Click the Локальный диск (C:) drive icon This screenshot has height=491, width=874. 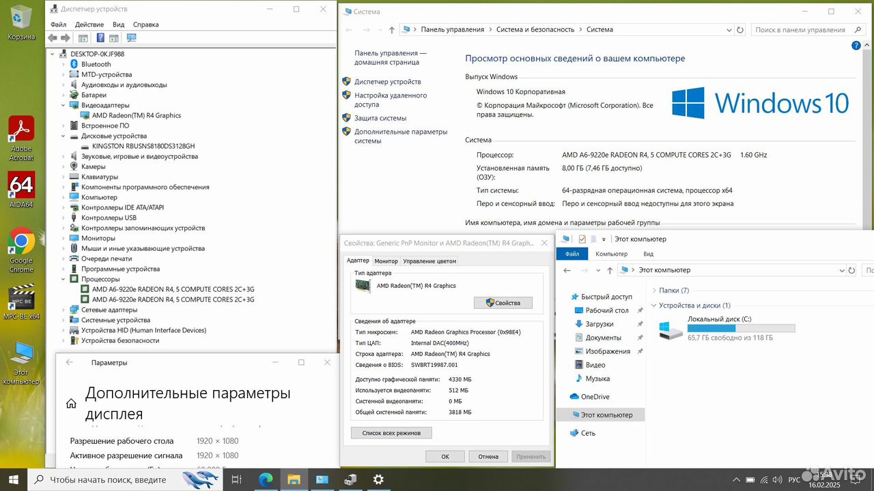coord(671,330)
